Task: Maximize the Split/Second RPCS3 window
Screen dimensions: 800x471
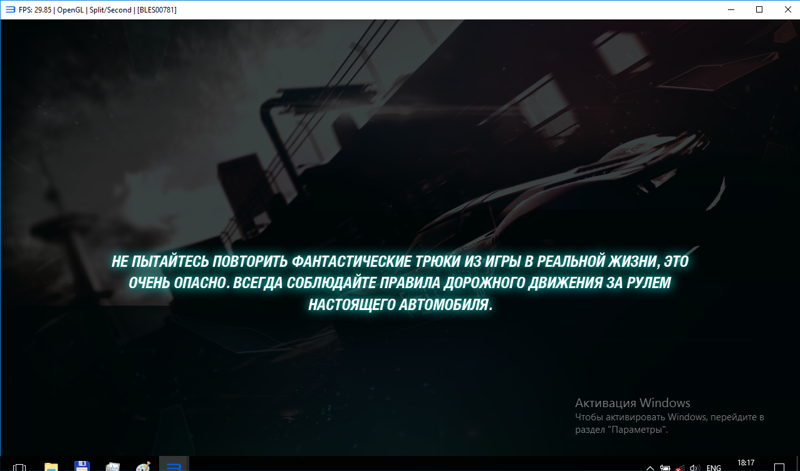Action: tap(759, 9)
